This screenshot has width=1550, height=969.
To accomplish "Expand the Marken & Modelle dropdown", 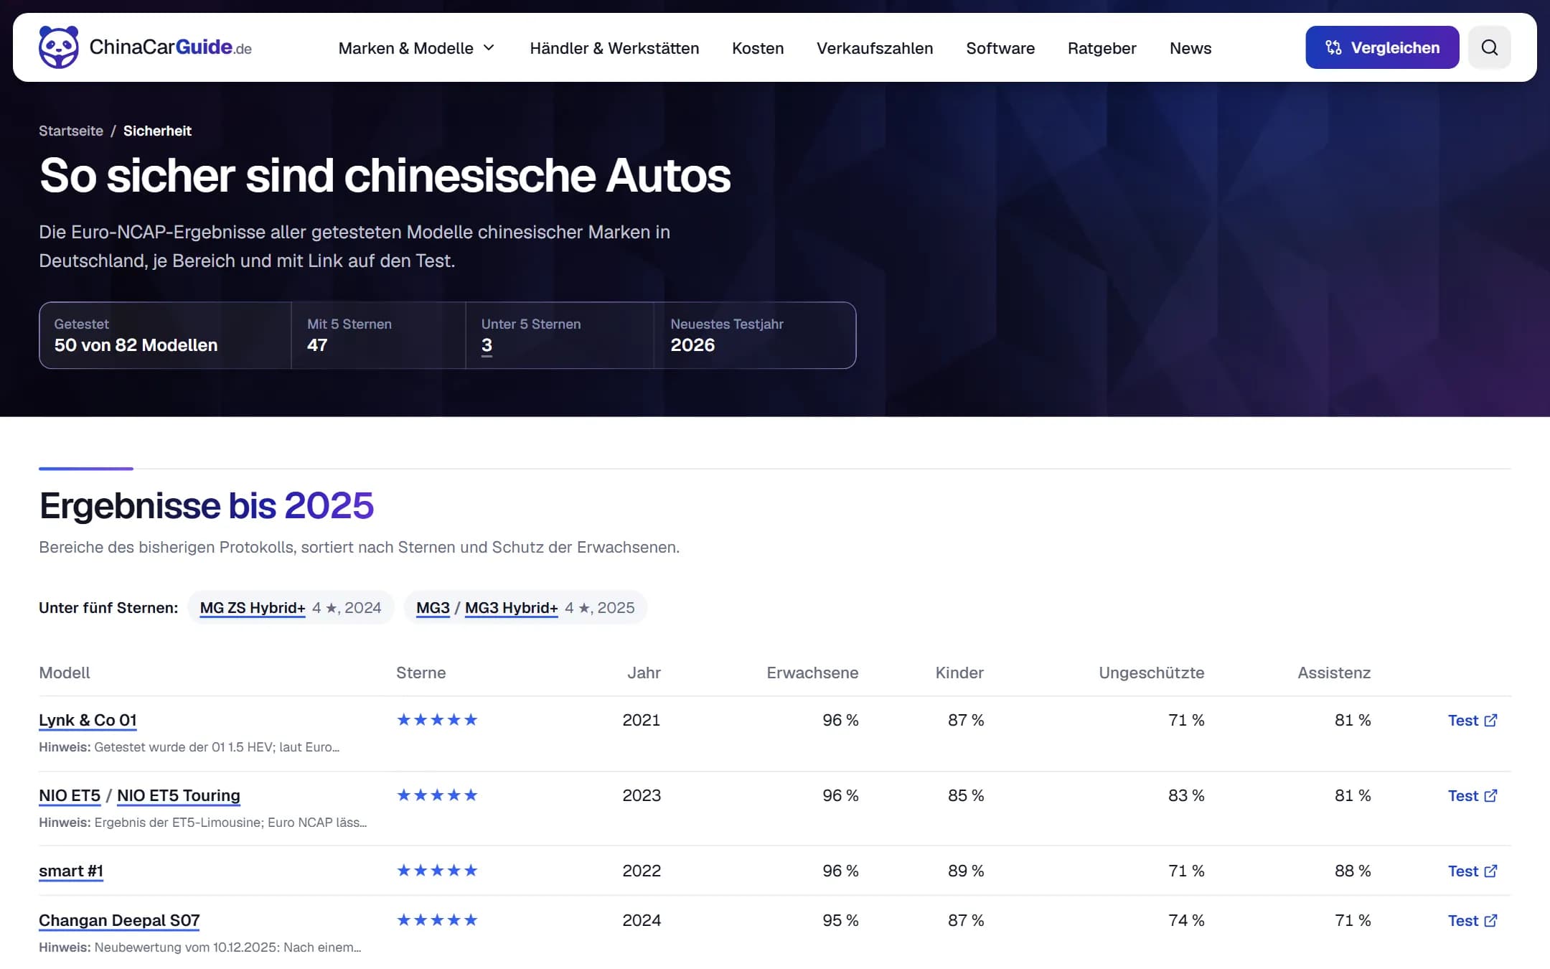I will coord(416,48).
